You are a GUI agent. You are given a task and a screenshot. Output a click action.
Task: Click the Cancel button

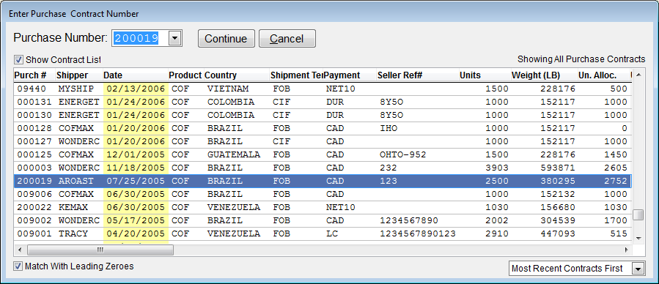(x=287, y=39)
